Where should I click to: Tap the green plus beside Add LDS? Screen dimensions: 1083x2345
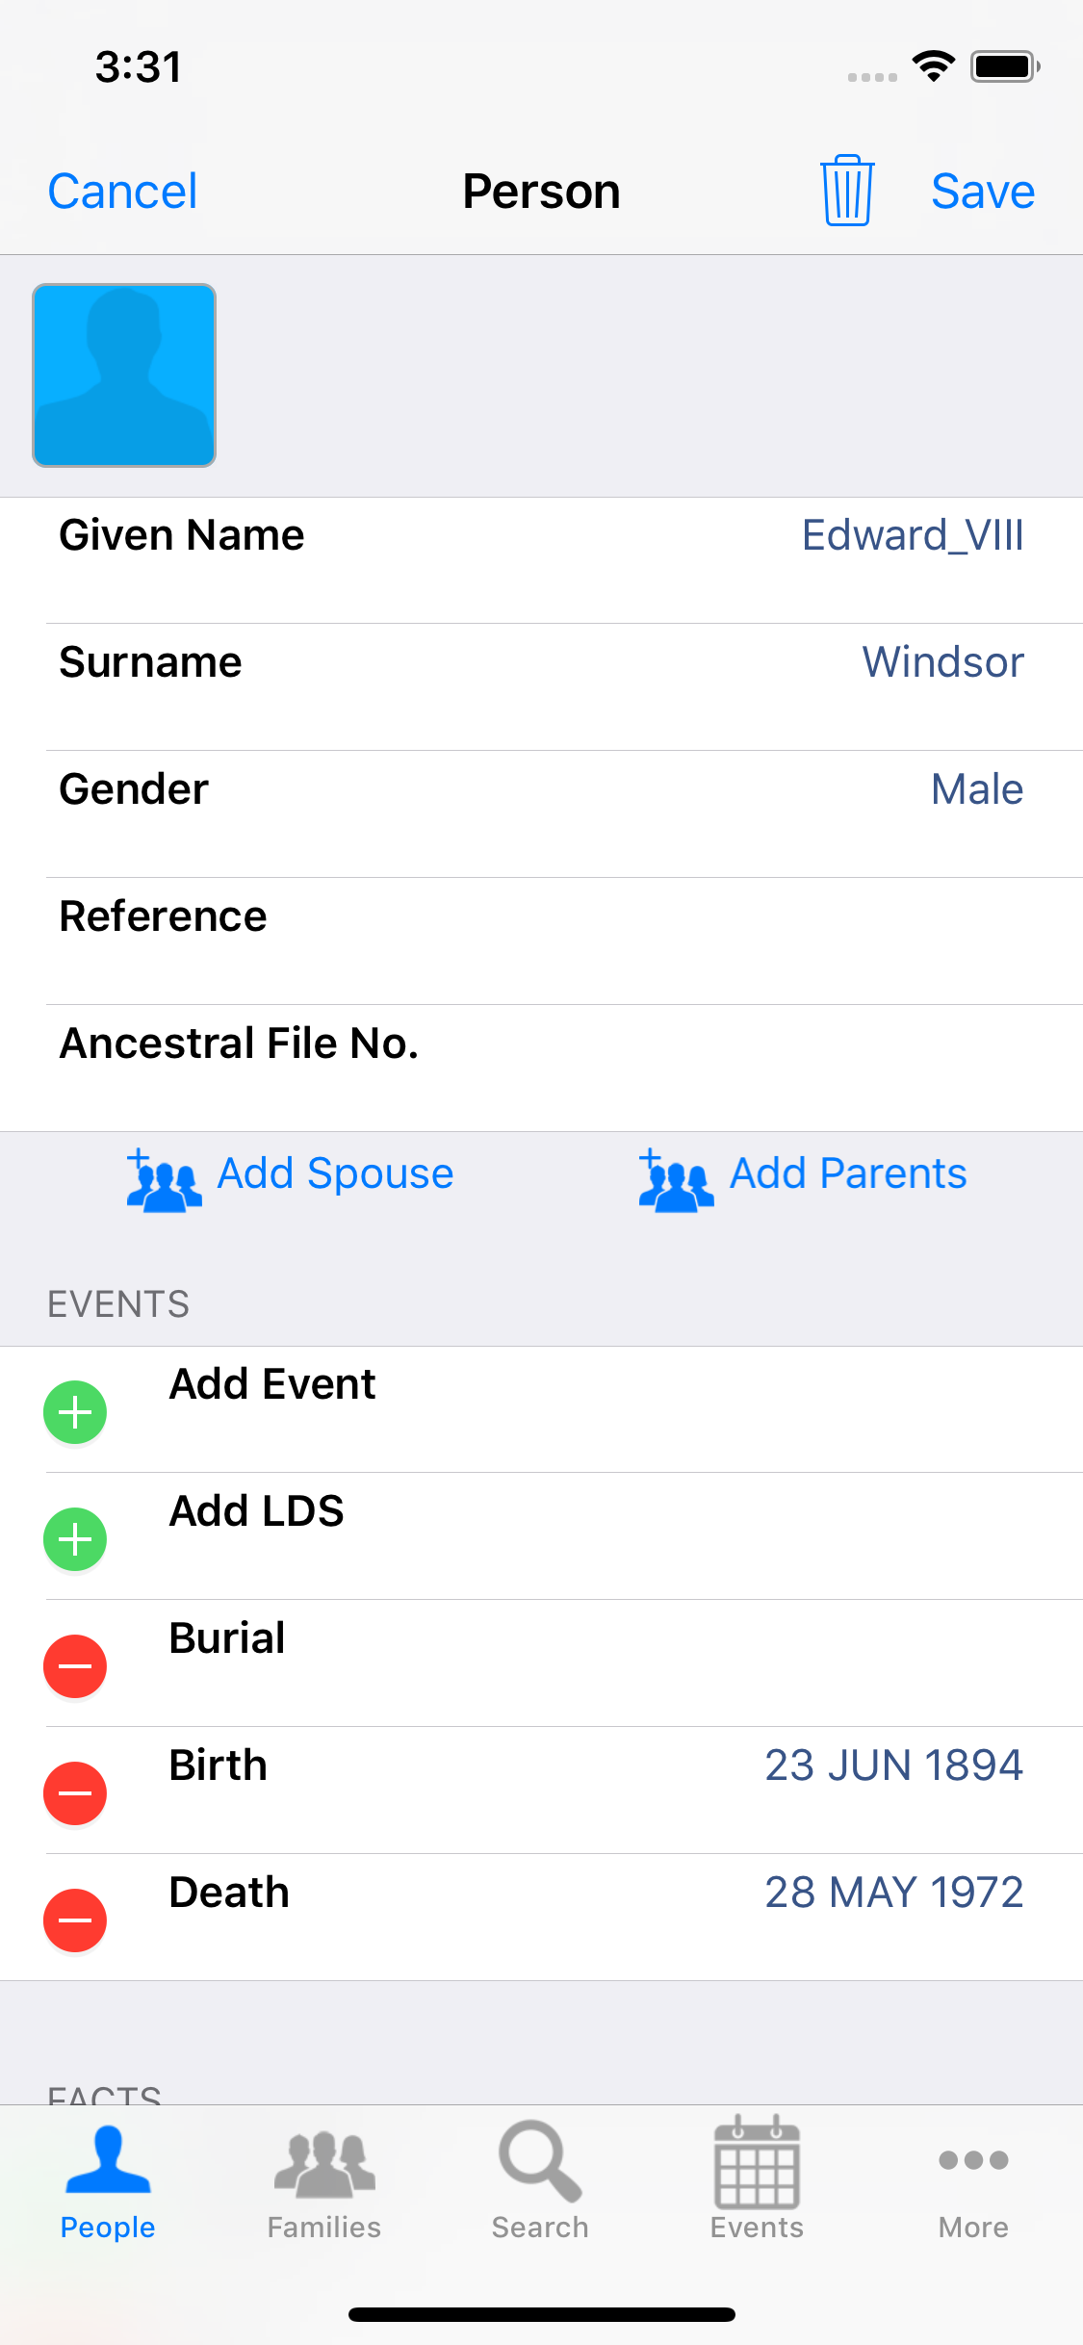pos(75,1539)
